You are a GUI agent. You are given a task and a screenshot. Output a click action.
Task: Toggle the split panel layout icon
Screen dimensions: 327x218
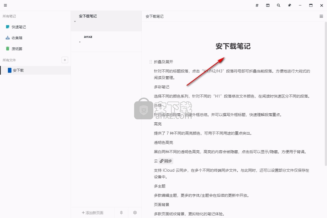(x=268, y=5)
